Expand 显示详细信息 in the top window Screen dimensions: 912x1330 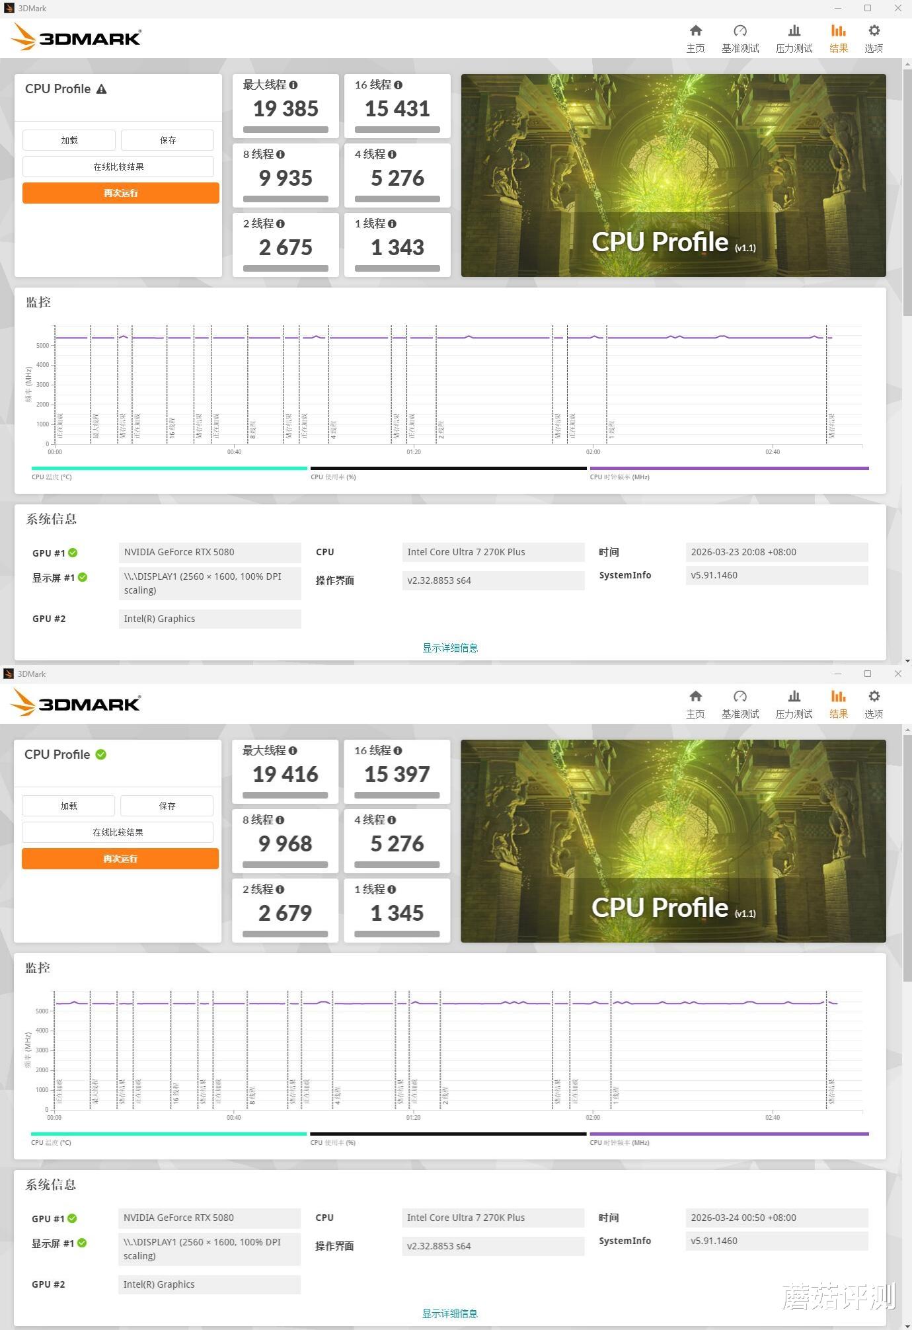450,648
